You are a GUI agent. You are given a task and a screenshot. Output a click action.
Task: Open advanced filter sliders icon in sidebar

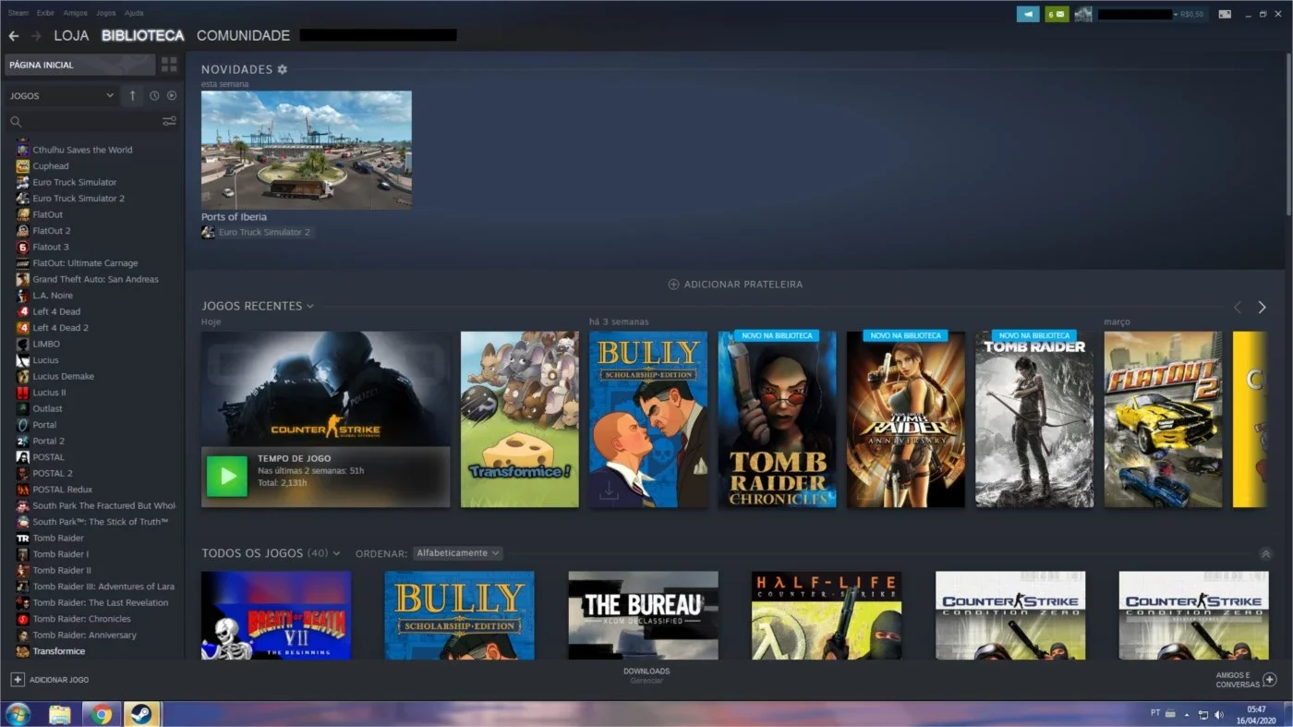(x=169, y=121)
